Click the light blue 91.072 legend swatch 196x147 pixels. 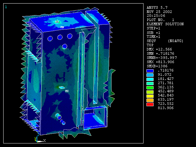click(150, 75)
